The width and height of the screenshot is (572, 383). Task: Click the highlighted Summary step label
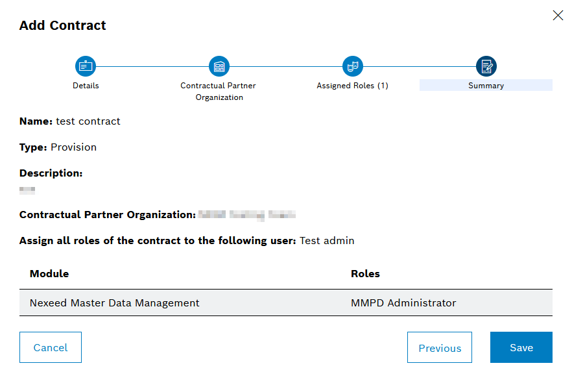point(486,85)
